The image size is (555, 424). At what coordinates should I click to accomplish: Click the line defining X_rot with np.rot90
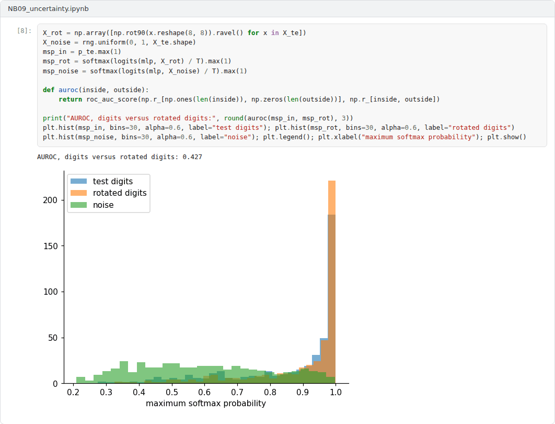tap(175, 32)
